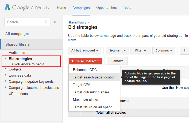Open the Columns dropdown
189x123 pixels.
click(x=164, y=50)
